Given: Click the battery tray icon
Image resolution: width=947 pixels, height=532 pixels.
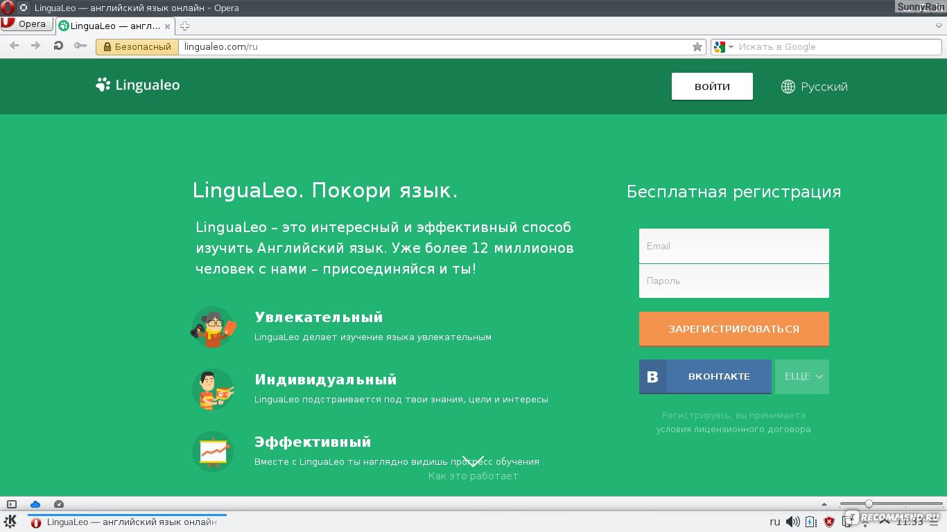Looking at the screenshot, I should 810,522.
